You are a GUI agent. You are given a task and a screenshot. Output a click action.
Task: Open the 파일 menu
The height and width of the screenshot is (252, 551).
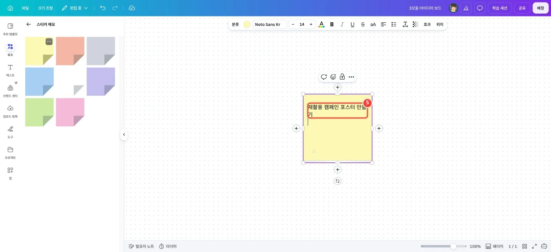(x=25, y=8)
